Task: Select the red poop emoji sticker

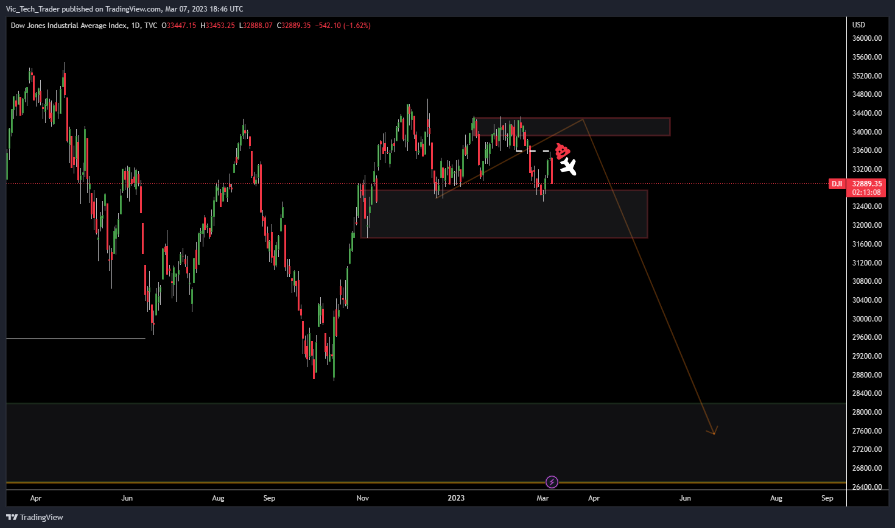Action: [x=562, y=151]
